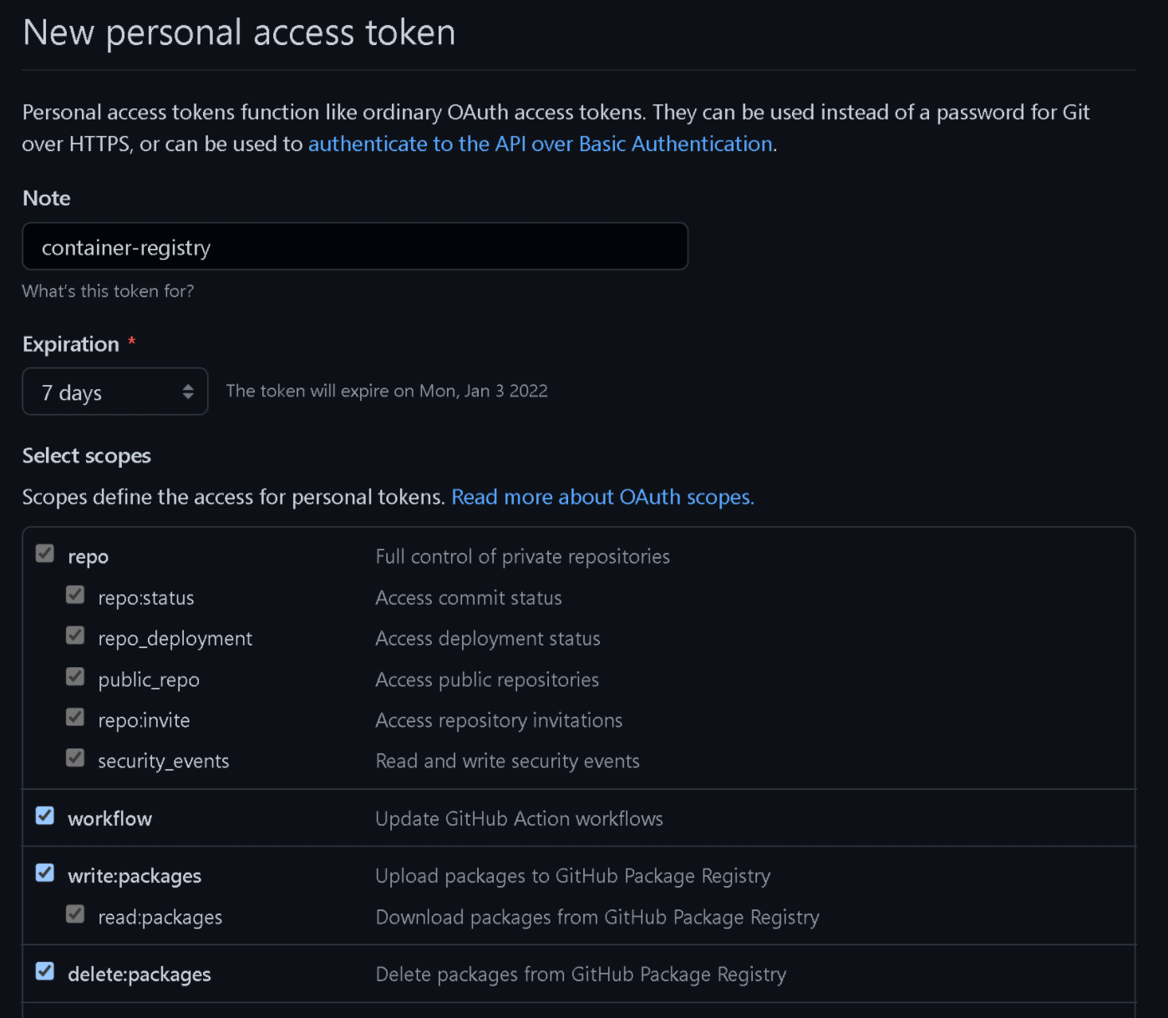Uncheck the repo scope checkbox
Screen dimensions: 1168x1018
pyautogui.click(x=43, y=553)
